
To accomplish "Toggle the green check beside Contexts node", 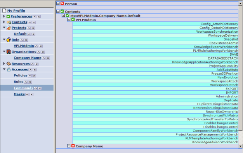I will (62, 11).
